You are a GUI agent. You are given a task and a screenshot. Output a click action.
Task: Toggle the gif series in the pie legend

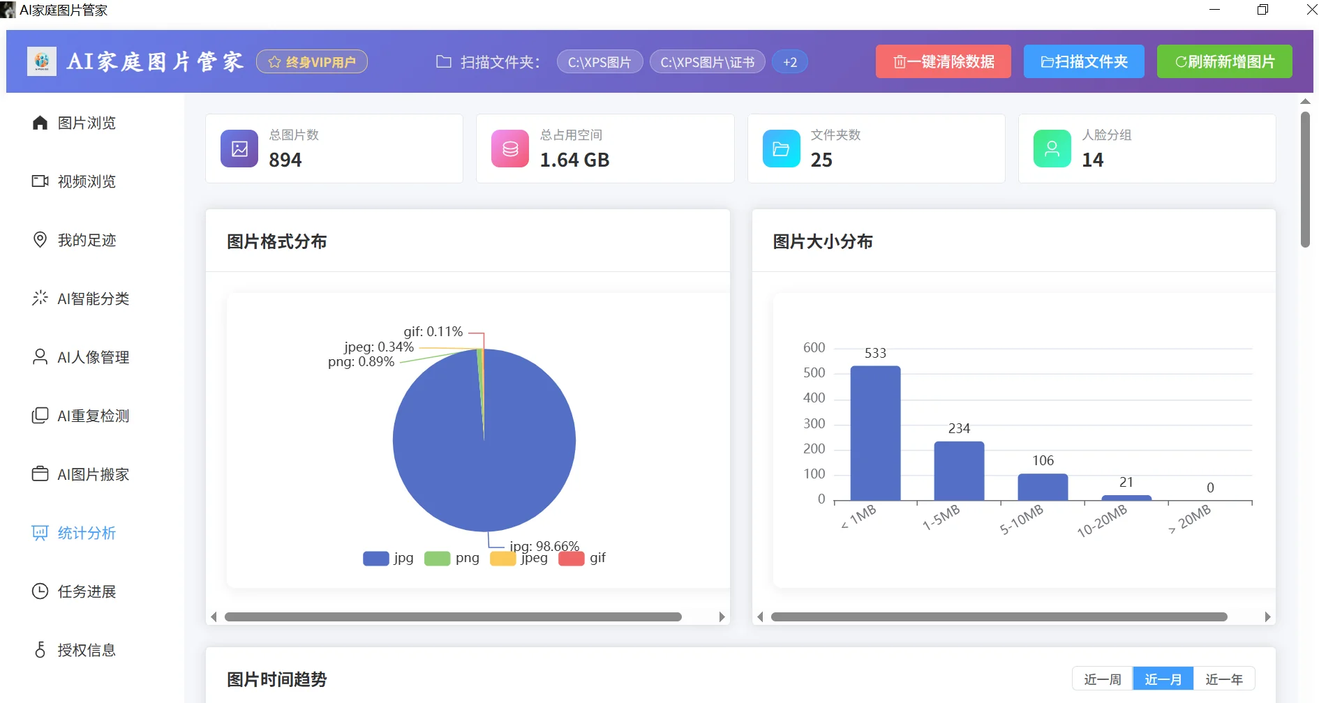[582, 558]
